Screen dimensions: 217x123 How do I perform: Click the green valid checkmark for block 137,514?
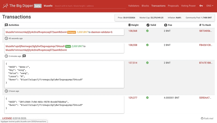click(x=148, y=63)
